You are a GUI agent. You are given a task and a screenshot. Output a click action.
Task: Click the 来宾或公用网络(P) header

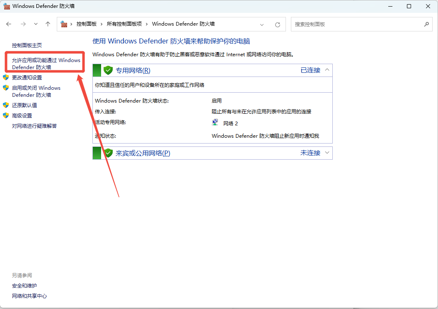click(x=143, y=153)
